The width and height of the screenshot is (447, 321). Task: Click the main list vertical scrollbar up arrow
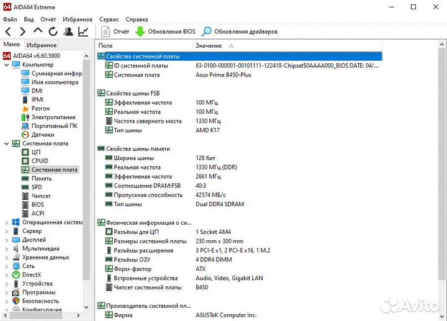click(x=441, y=45)
